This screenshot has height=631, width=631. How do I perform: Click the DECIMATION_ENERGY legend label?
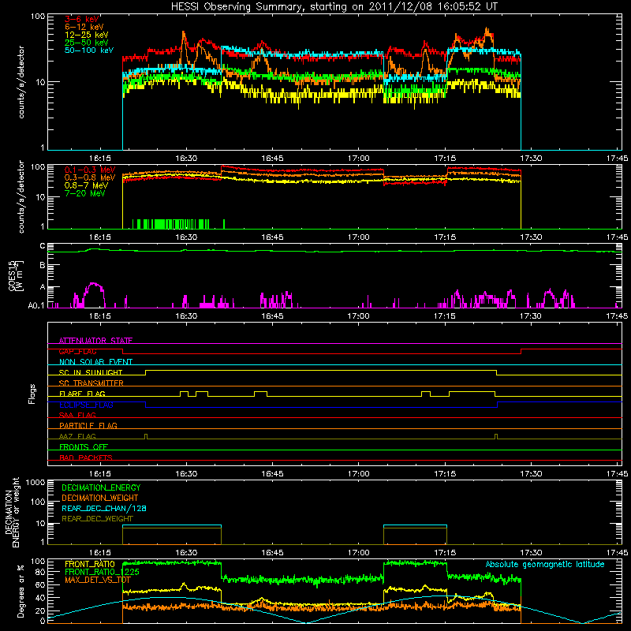click(101, 487)
